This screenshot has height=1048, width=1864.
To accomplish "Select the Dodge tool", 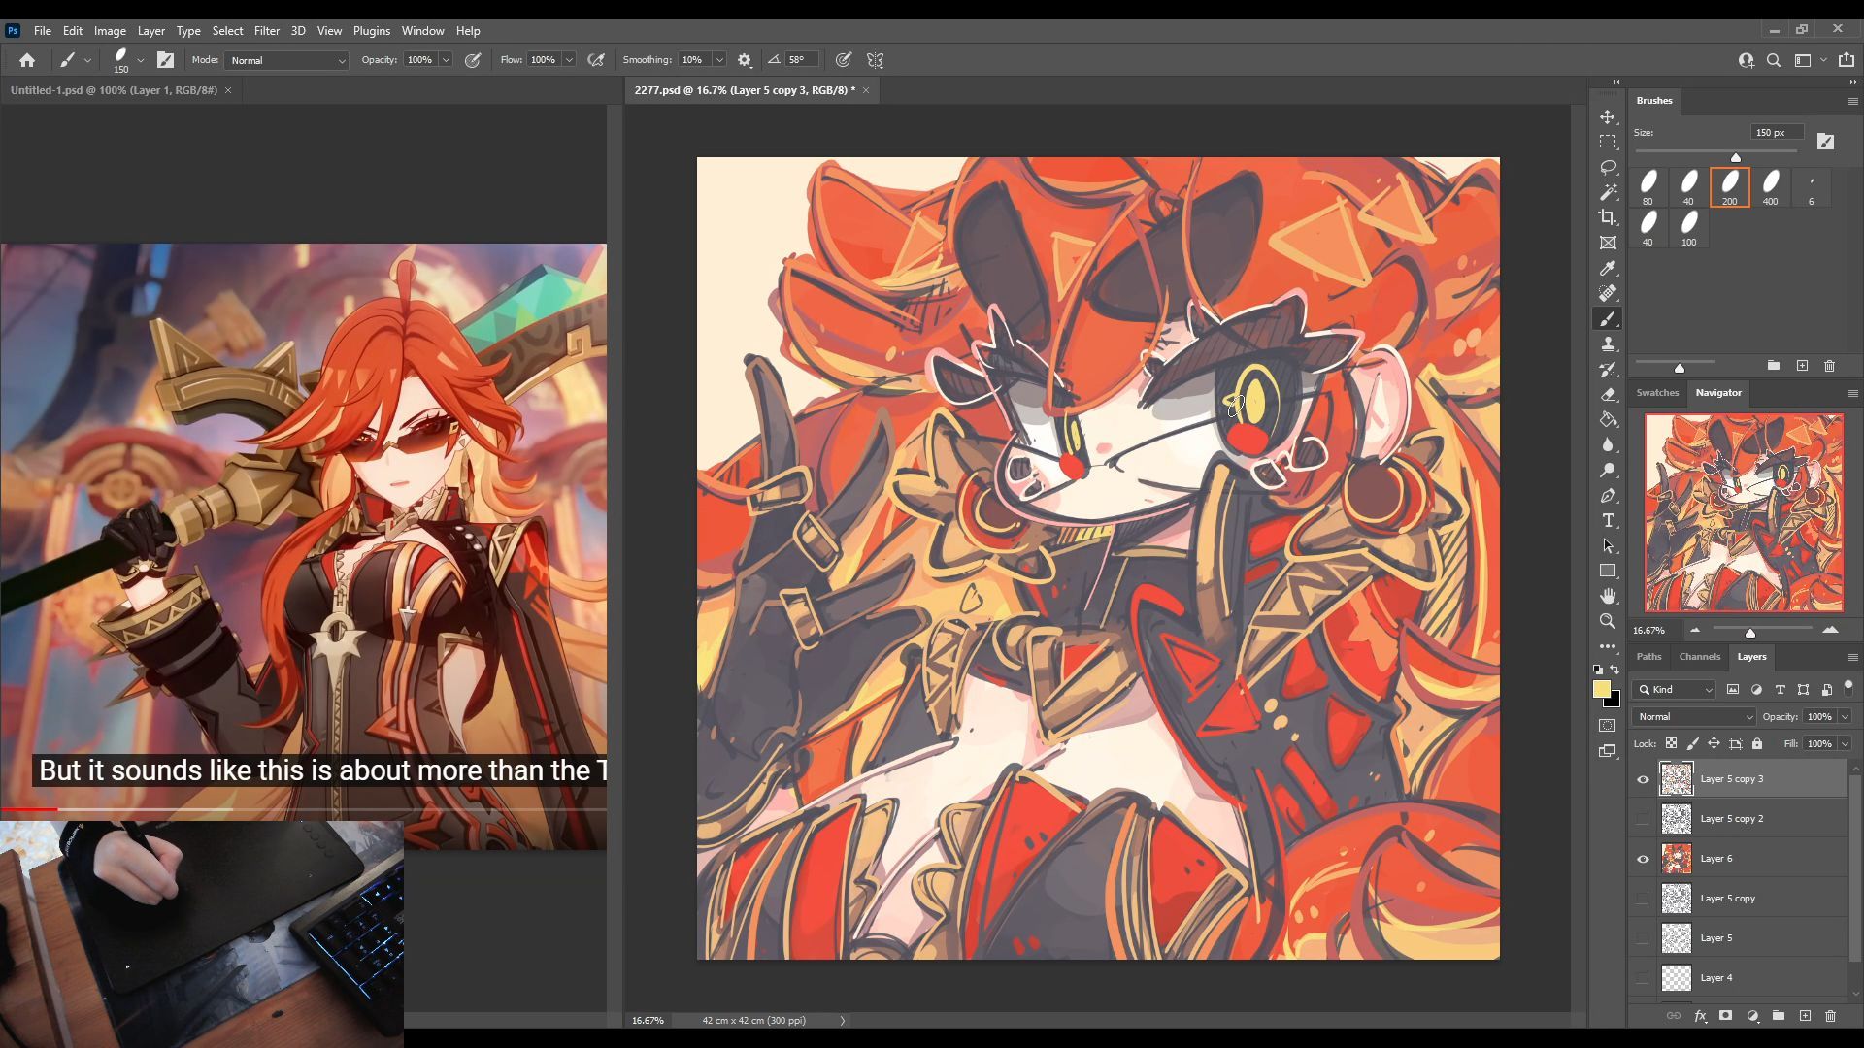I will click(x=1608, y=470).
